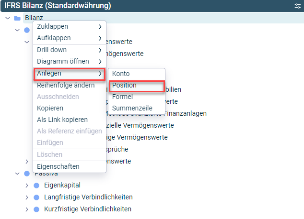The image size is (304, 219).
Task: Collapse the Bilanz root node
Action: 8,18
